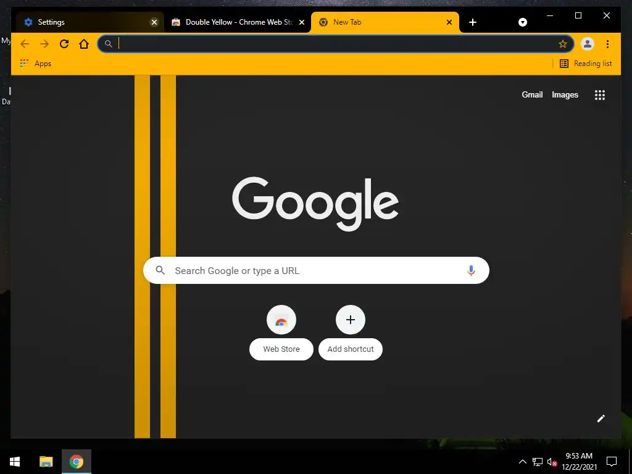Open the clock showing 9:53 AM
This screenshot has width=632, height=474.
coord(579,462)
